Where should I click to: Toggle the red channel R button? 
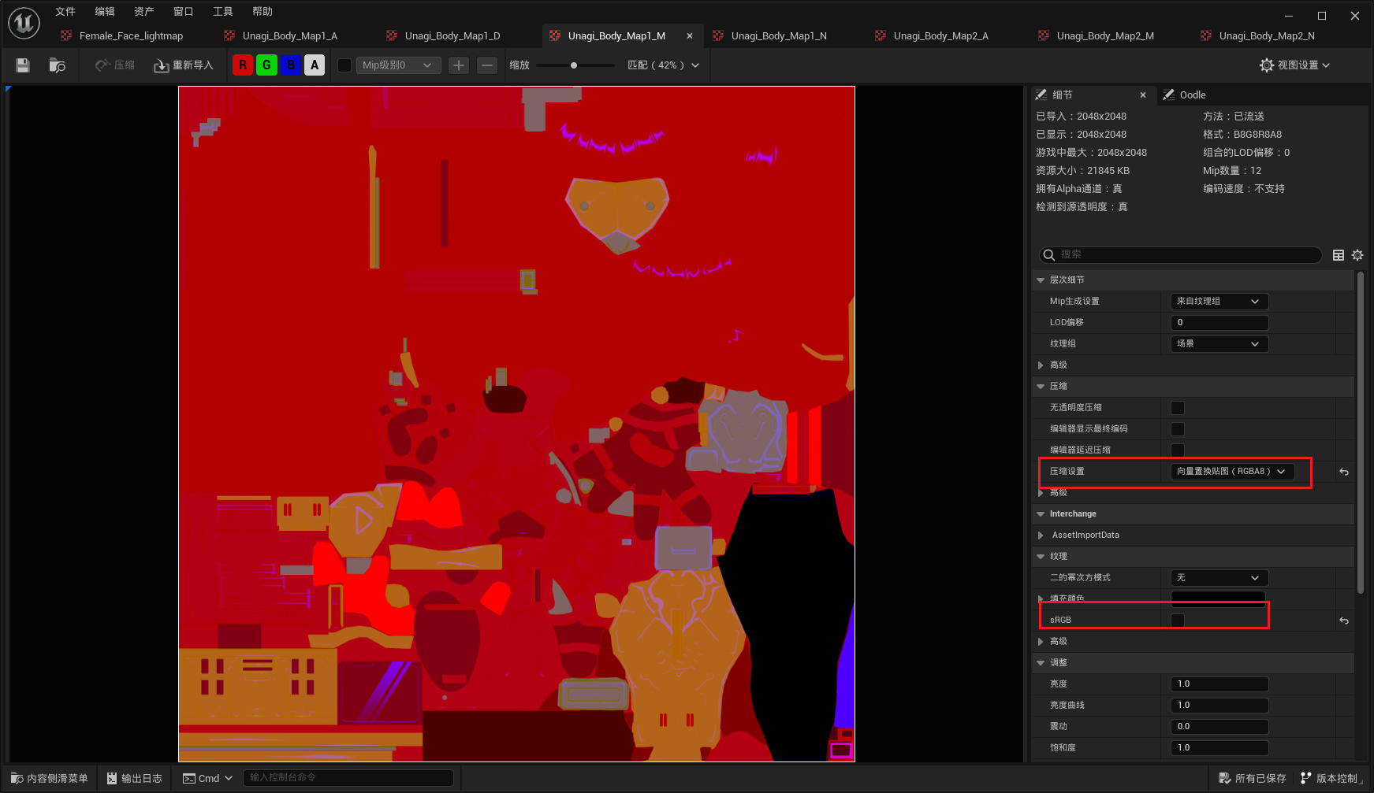coord(243,65)
